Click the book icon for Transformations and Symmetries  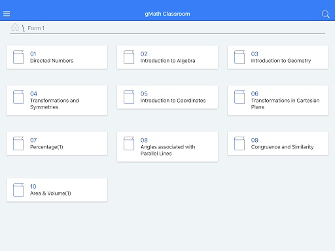(x=18, y=97)
